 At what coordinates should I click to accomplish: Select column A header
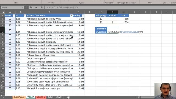tap(10, 12)
